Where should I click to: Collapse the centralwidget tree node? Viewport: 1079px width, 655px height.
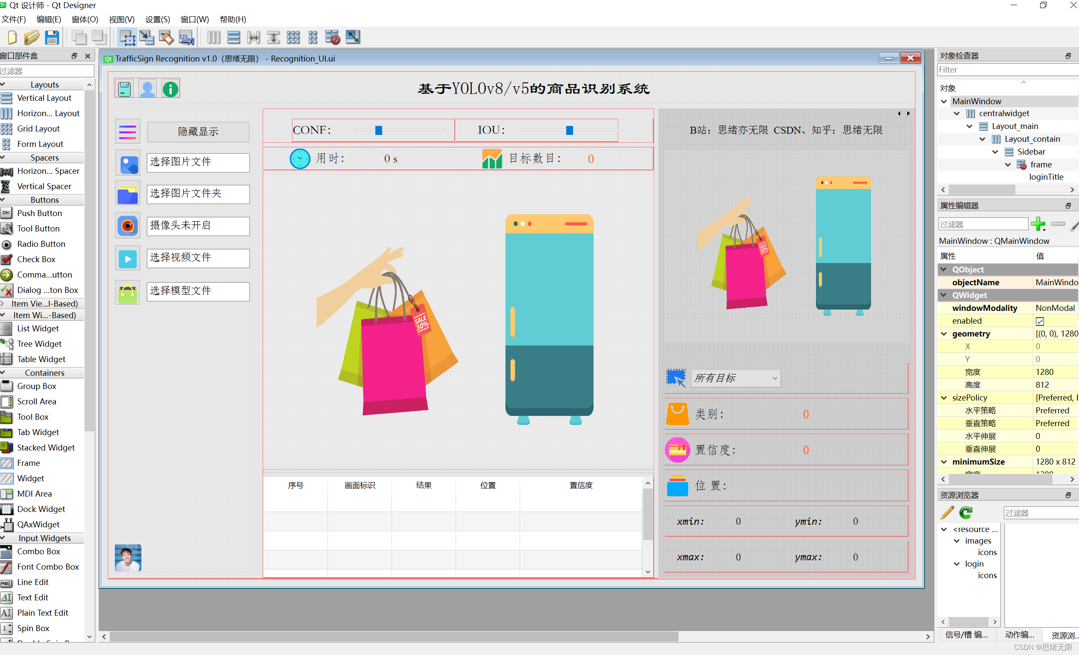pos(957,114)
